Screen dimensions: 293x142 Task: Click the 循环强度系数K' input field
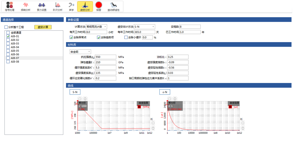pos(106,67)
